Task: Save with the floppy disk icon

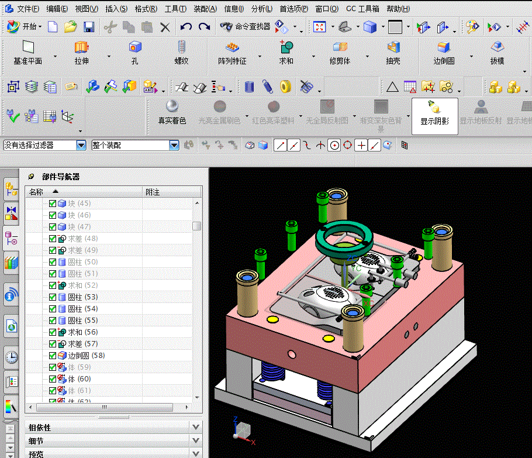Action: (x=89, y=27)
